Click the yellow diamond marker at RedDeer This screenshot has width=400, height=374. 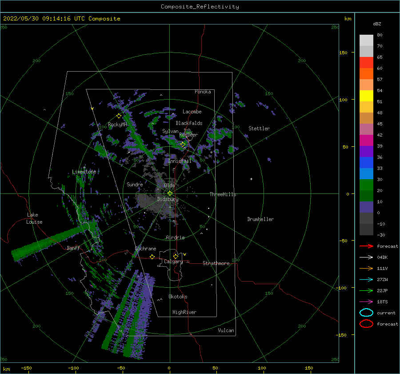click(183, 145)
